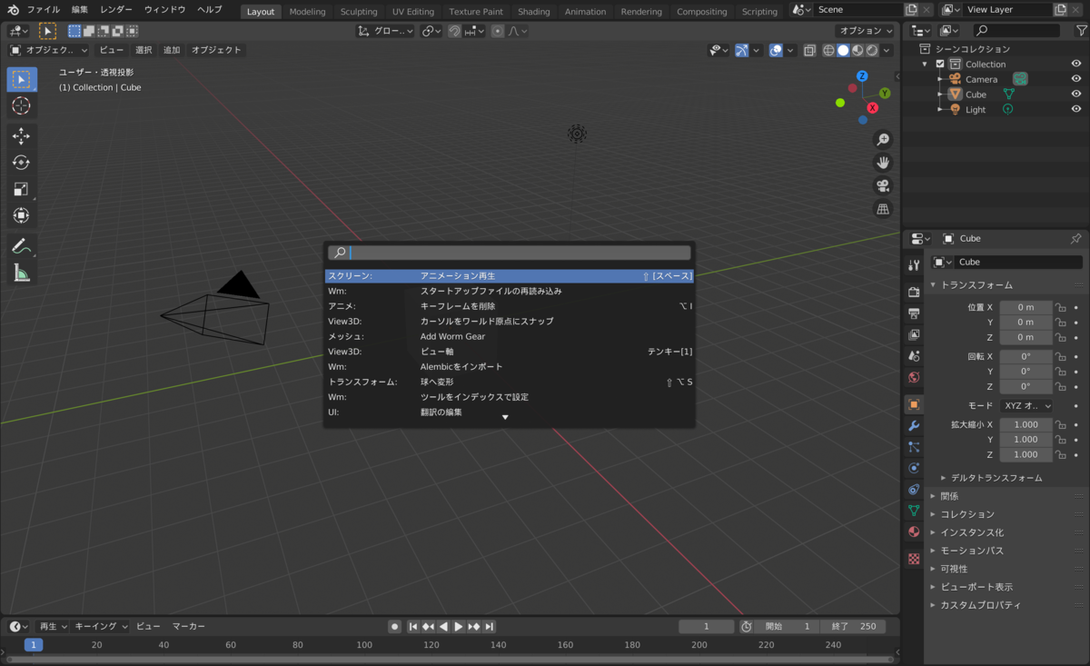Open the Scene properties tab
The image size is (1090, 666).
click(914, 356)
